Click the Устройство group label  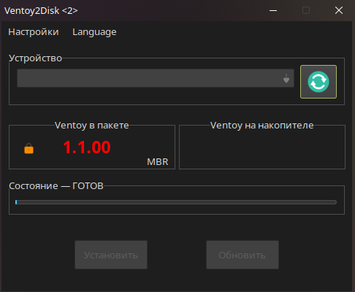coord(35,58)
